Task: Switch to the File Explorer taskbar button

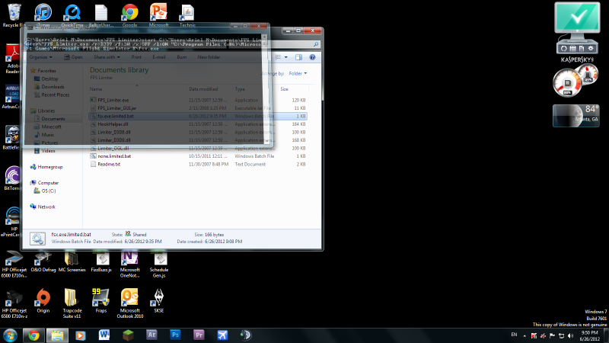Action: (57, 335)
